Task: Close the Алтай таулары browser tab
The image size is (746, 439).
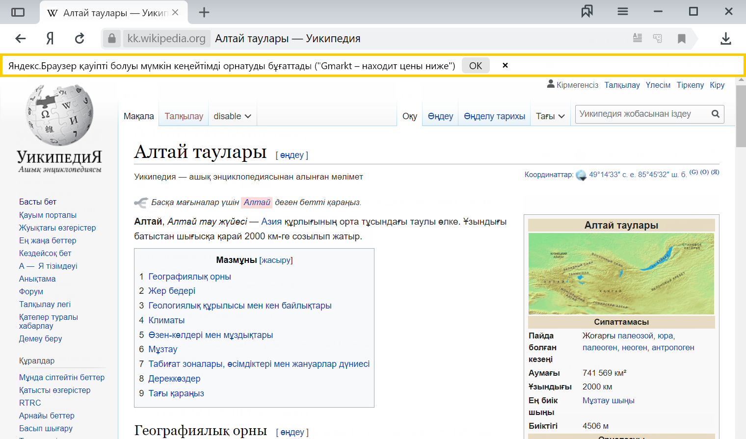Action: tap(175, 13)
